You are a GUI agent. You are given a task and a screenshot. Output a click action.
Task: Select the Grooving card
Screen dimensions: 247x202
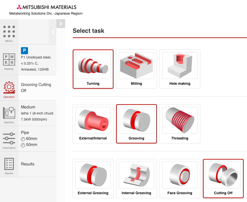pyautogui.click(x=136, y=124)
